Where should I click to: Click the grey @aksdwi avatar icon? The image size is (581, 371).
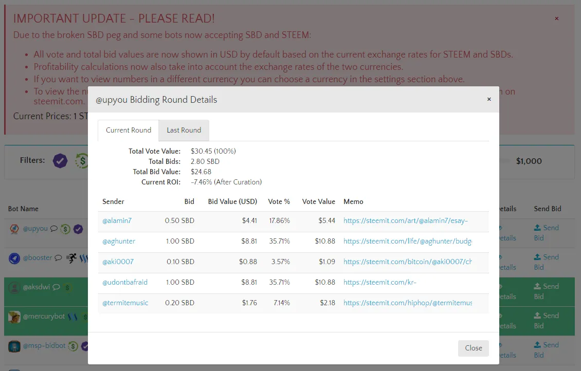coord(14,287)
